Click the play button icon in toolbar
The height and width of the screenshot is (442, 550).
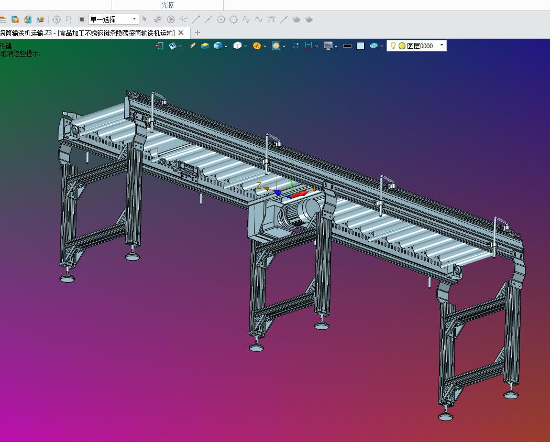(x=171, y=19)
